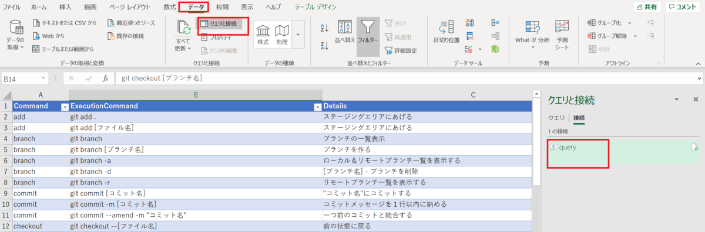Expand the data types gallery arrow
This screenshot has height=232, width=705.
click(298, 35)
